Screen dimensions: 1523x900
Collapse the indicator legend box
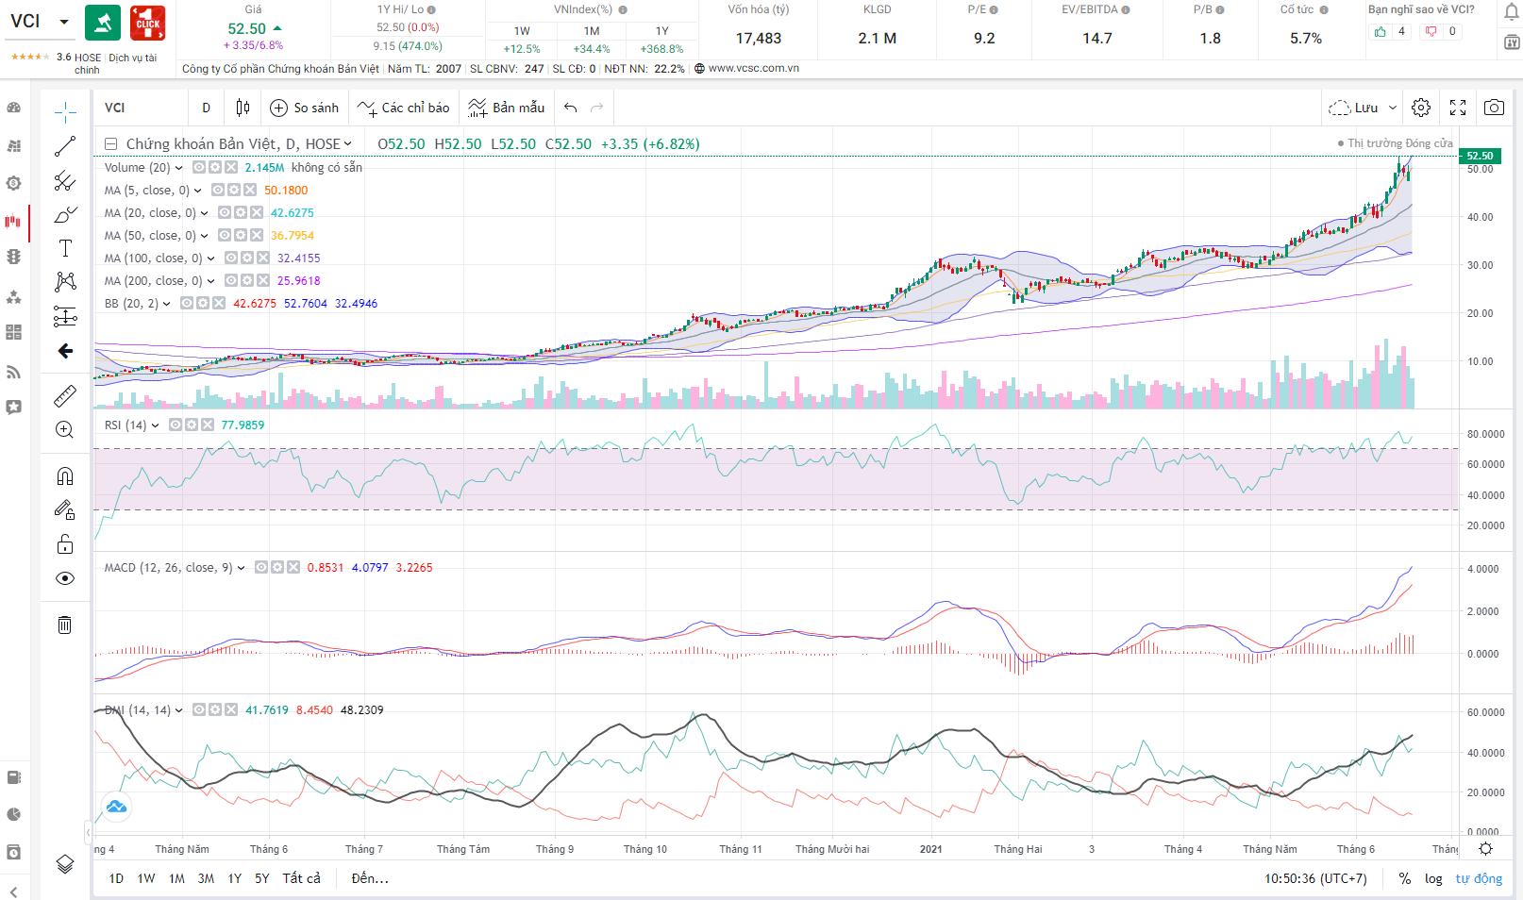point(110,143)
